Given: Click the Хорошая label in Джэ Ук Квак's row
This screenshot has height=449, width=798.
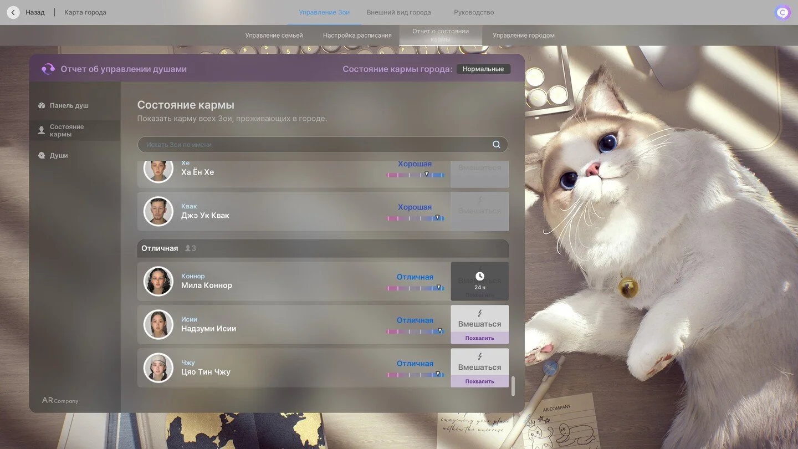Looking at the screenshot, I should click(x=415, y=207).
